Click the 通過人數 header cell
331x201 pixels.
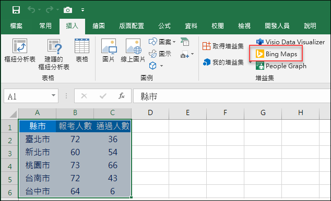pos(113,126)
